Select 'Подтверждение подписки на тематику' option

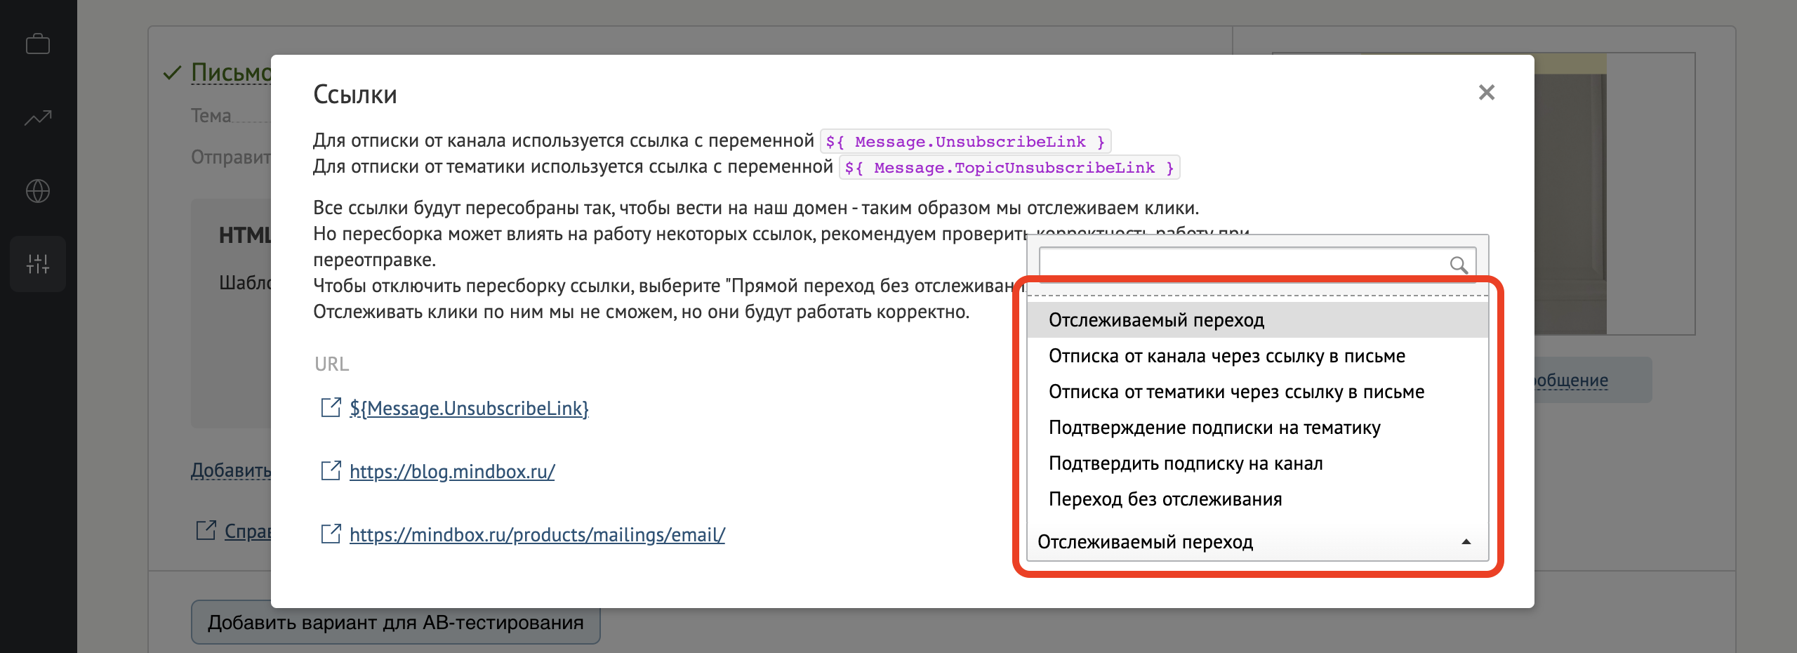point(1257,428)
